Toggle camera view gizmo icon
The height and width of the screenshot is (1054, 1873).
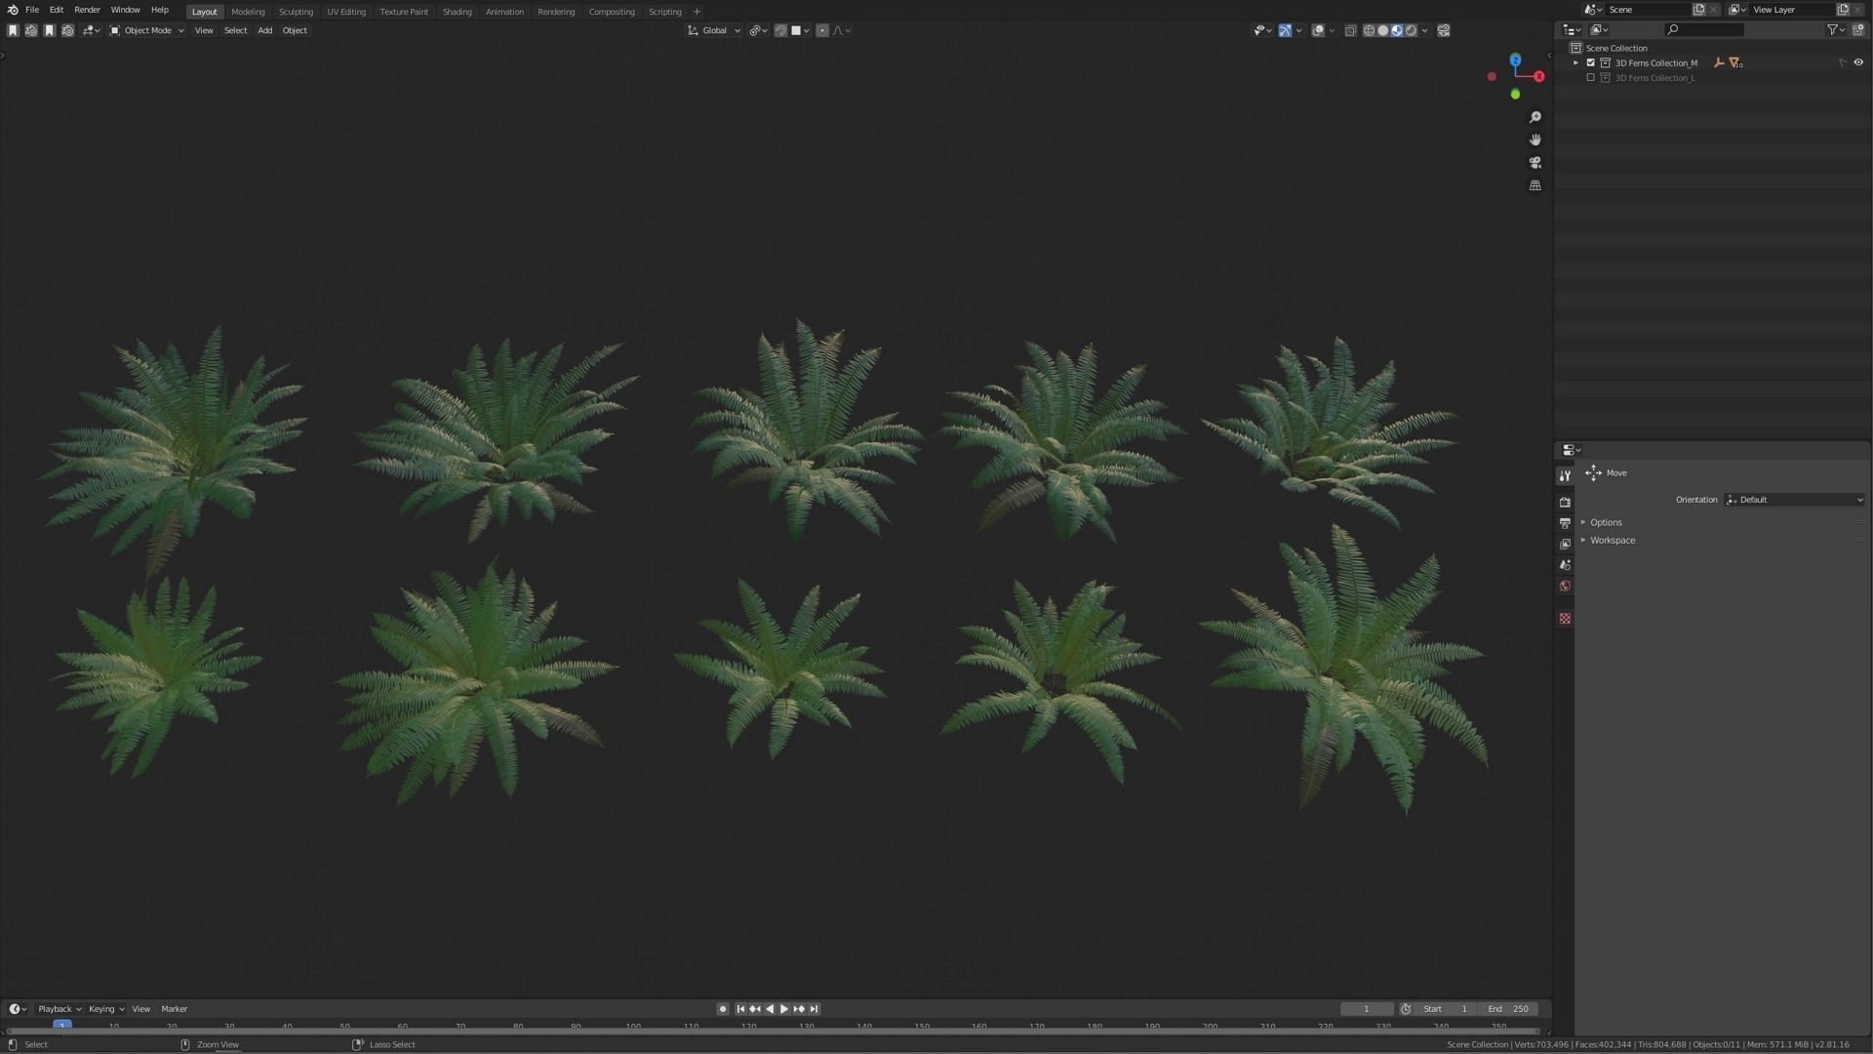pos(1535,162)
